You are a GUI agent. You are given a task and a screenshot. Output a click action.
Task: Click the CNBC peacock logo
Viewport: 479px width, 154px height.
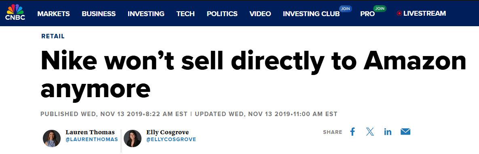pyautogui.click(x=15, y=12)
